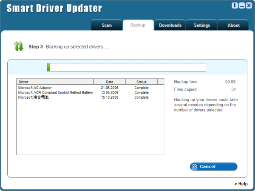The width and height of the screenshot is (255, 191).
Task: Click the green backup arrows icon
Action: (x=19, y=46)
